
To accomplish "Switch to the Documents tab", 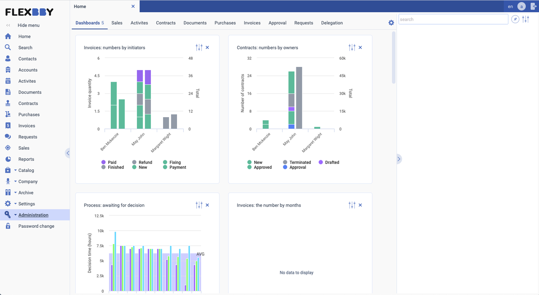I will point(195,23).
